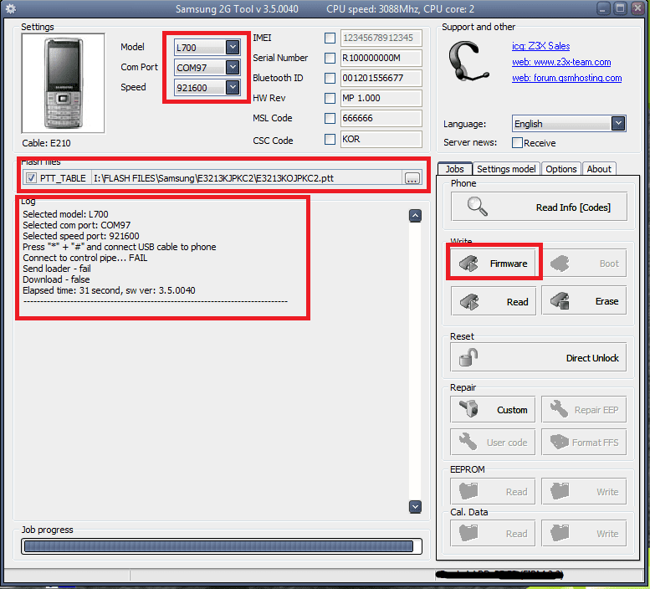Open the About tab

click(599, 169)
